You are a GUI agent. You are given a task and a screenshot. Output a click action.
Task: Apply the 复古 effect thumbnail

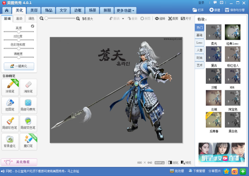pos(214,54)
